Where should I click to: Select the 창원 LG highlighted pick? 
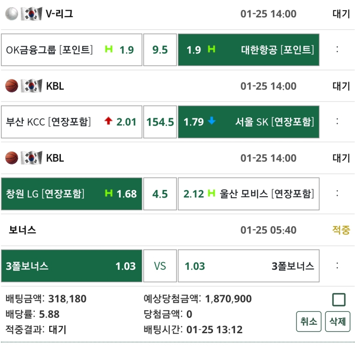point(71,194)
